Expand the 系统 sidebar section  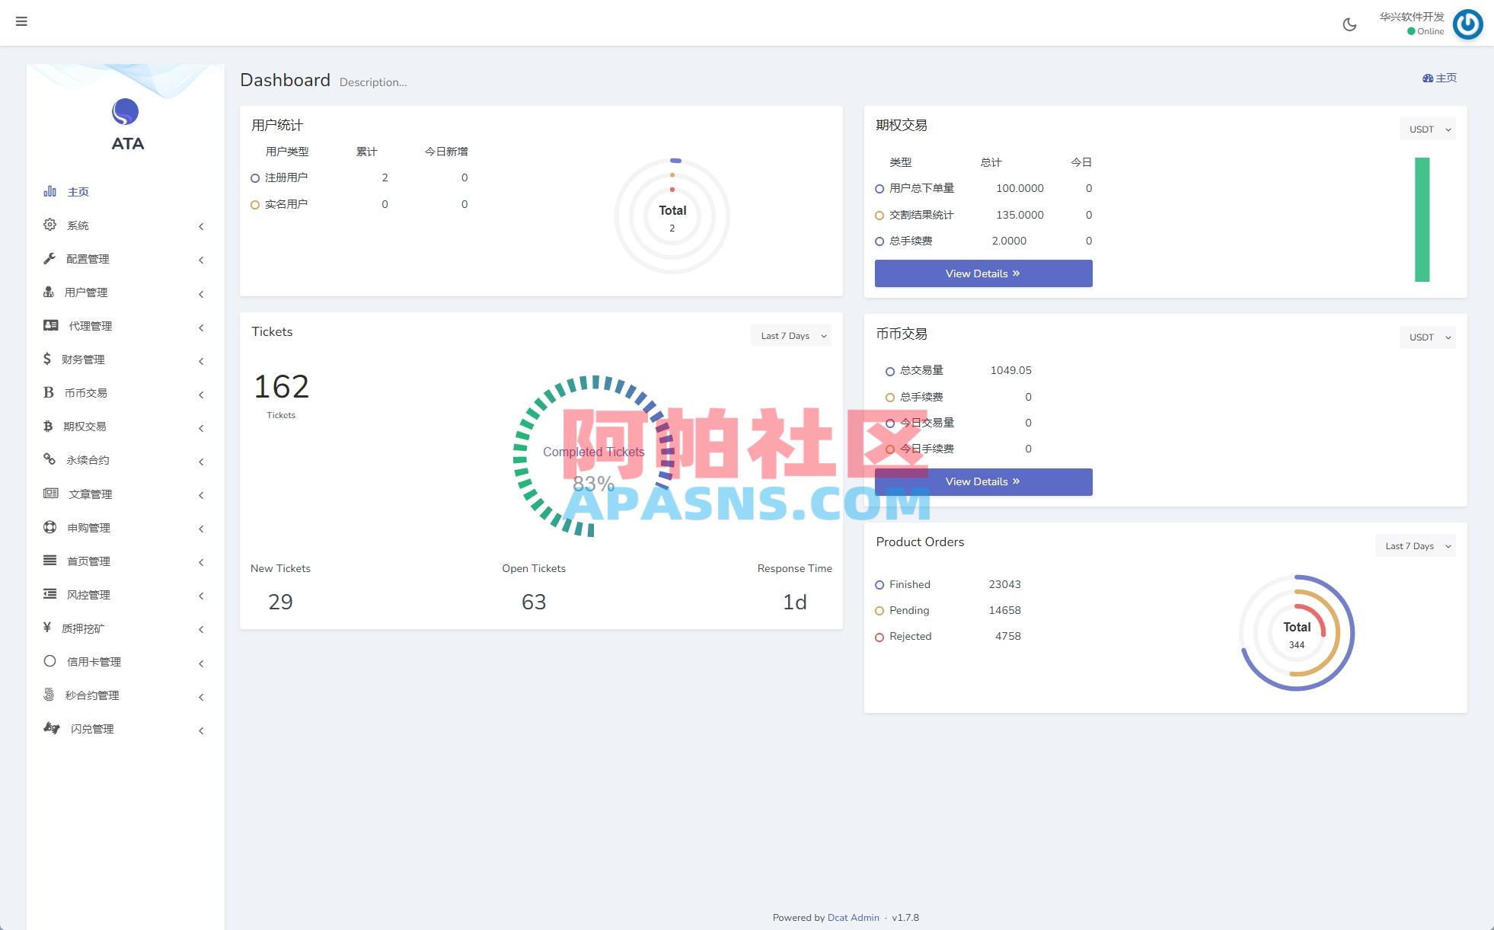coord(78,225)
